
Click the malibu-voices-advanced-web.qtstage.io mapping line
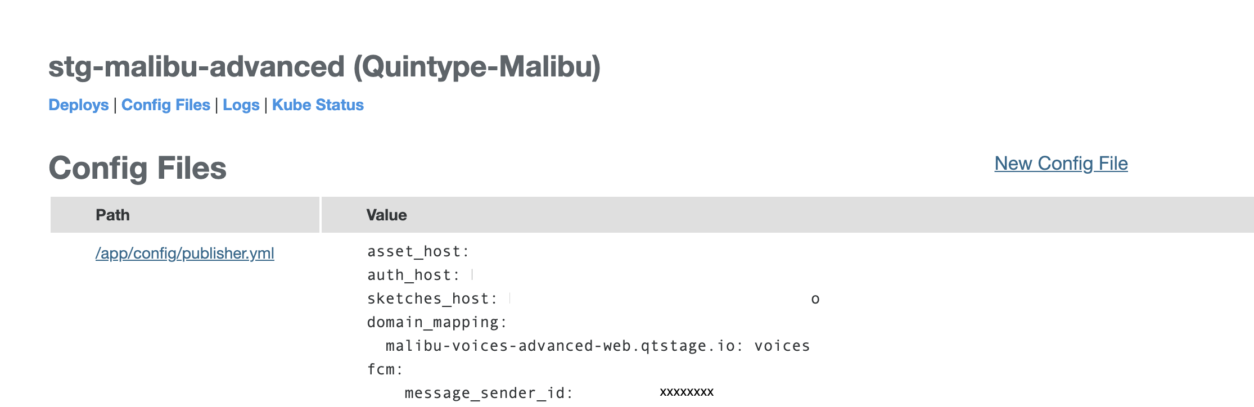point(598,346)
